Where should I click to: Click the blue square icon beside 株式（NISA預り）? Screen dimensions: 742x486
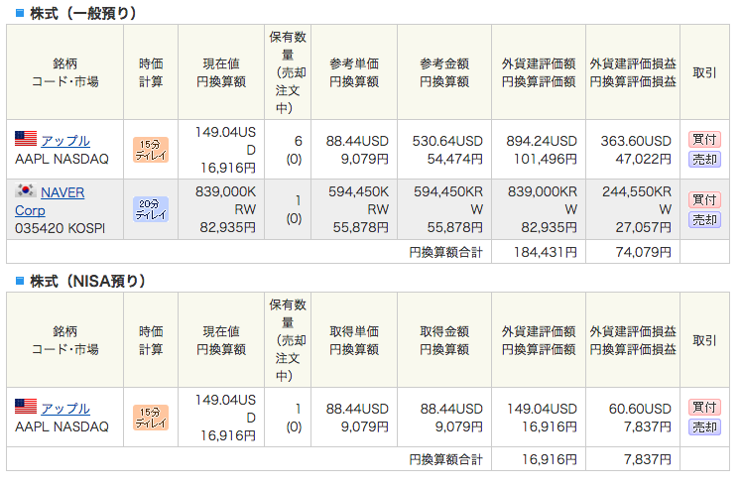pyautogui.click(x=20, y=281)
